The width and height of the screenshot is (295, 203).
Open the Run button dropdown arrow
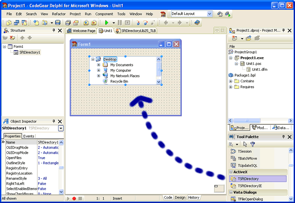(x=114, y=23)
